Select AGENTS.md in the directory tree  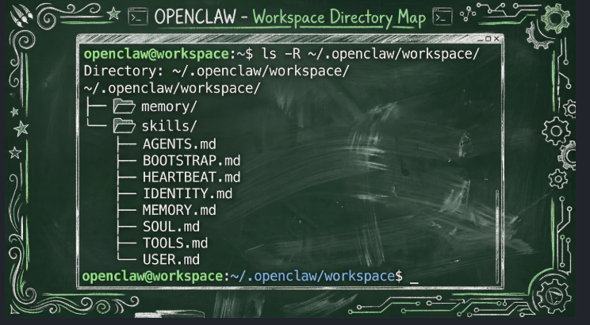[178, 144]
